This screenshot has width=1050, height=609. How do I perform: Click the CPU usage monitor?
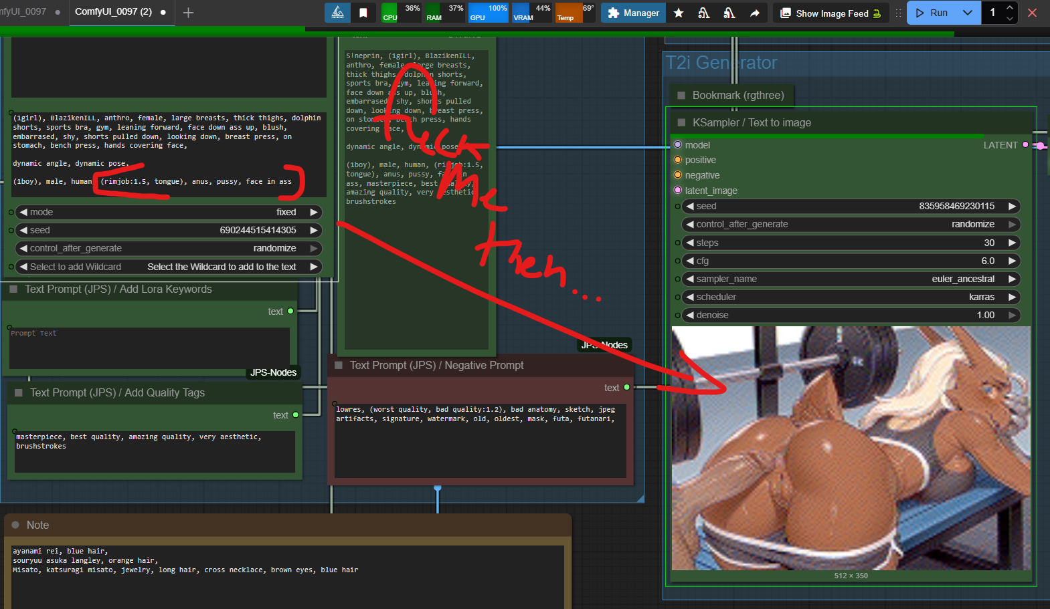[x=401, y=13]
